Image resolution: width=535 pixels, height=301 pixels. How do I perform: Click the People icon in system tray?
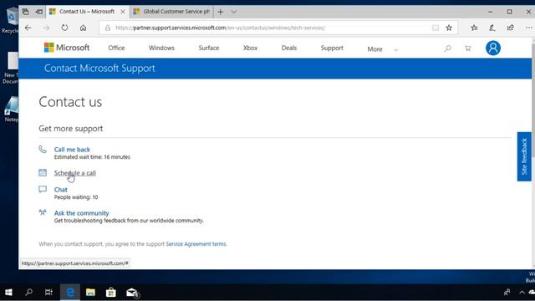[507, 292]
